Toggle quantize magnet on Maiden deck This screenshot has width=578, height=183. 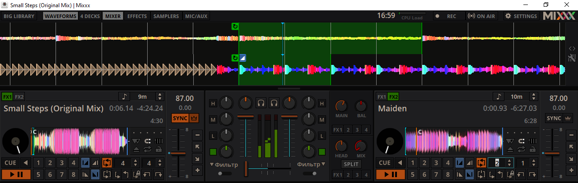tap(521, 141)
